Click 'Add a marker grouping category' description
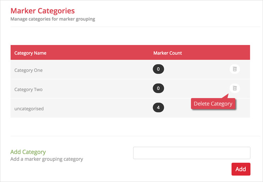The image size is (263, 182). pyautogui.click(x=46, y=159)
